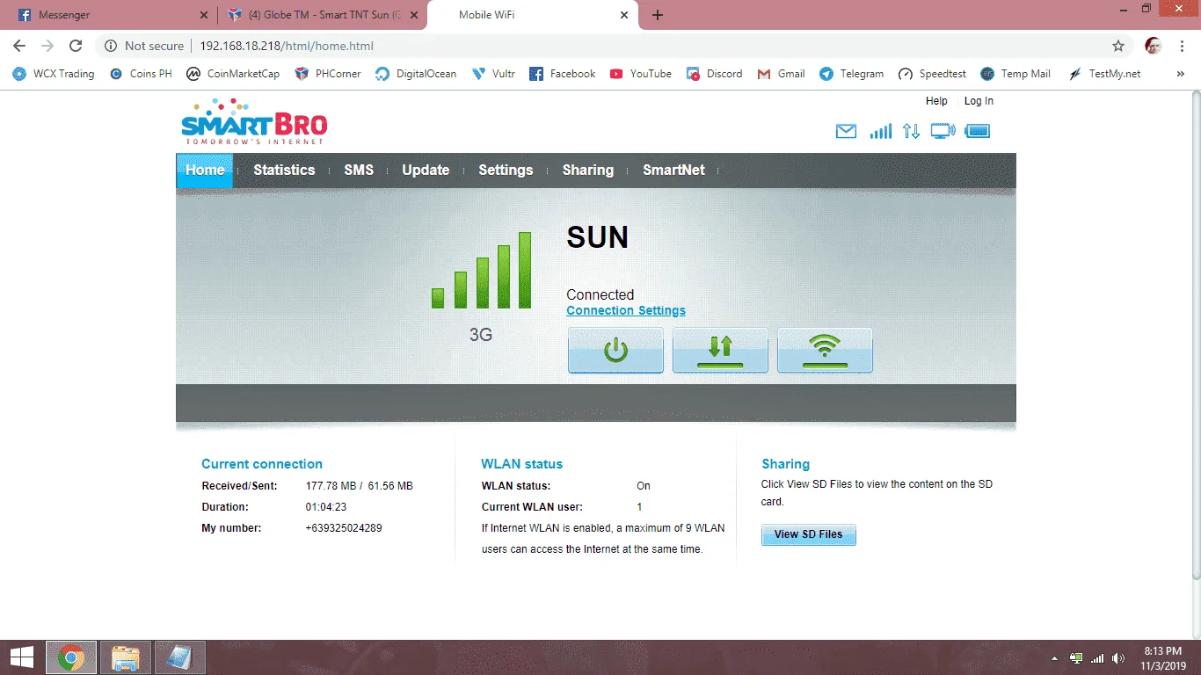The width and height of the screenshot is (1201, 675).
Task: Click the Not secure site info icon
Action: 111,46
